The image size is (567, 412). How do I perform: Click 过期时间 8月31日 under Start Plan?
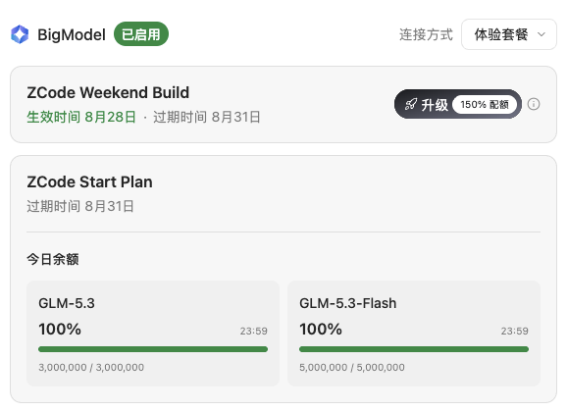click(80, 206)
